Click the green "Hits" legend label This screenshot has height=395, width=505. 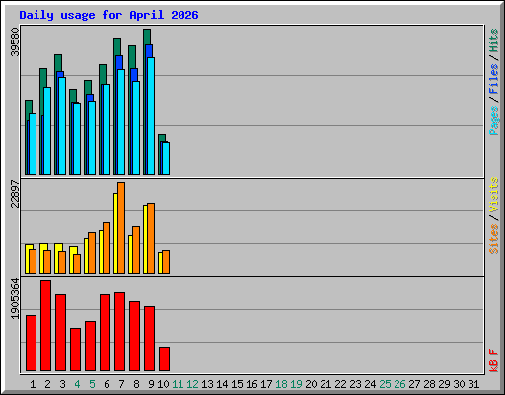point(494,40)
